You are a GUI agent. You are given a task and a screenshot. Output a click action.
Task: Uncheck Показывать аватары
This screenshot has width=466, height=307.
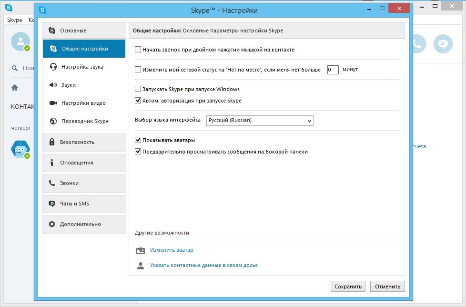click(x=138, y=140)
